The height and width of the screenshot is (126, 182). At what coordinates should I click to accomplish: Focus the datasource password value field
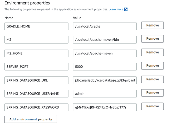[105, 107]
